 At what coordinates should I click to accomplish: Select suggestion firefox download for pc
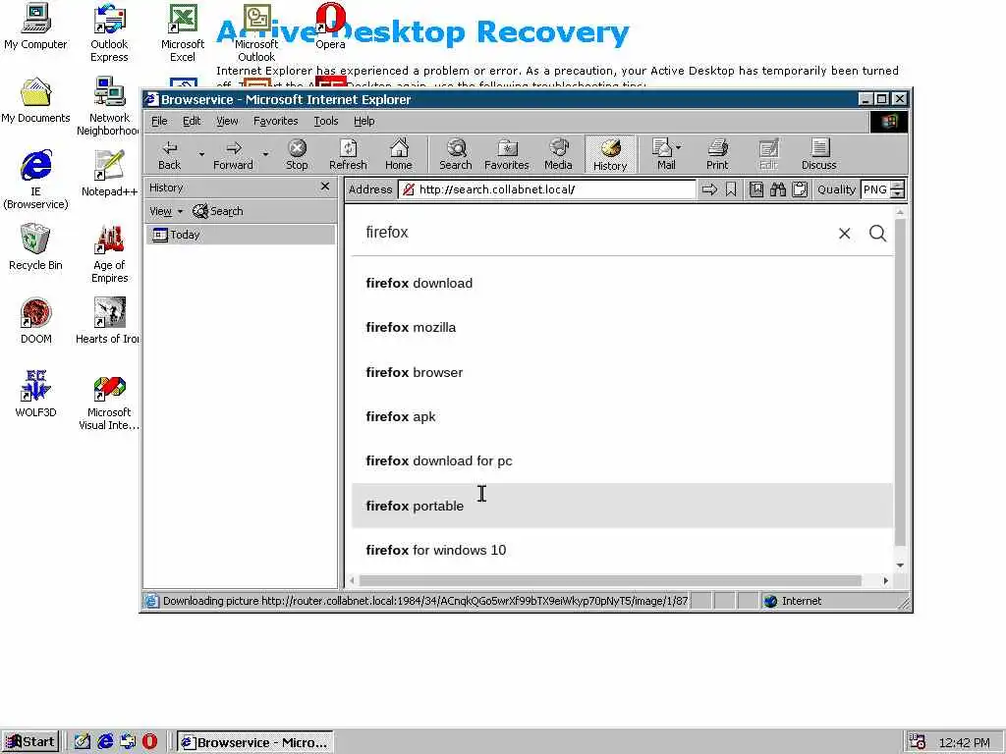tap(622, 461)
